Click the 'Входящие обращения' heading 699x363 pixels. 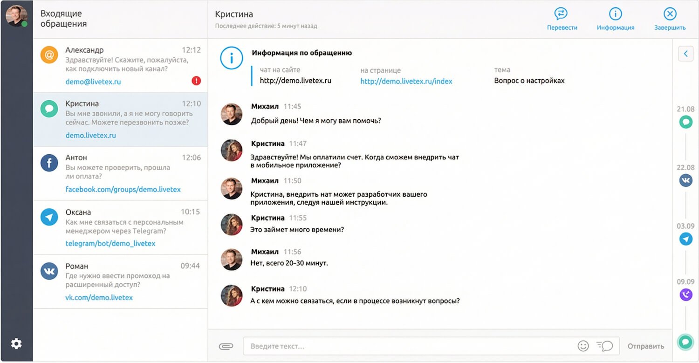click(63, 19)
